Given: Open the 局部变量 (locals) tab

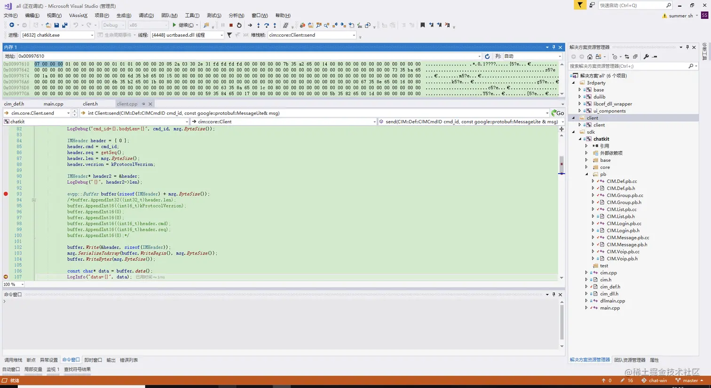Looking at the screenshot, I should (x=33, y=370).
